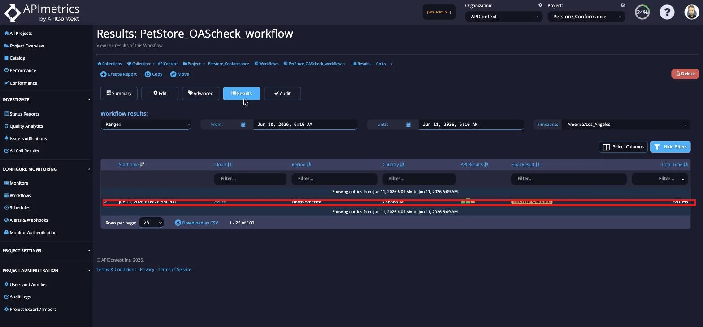Switch to the Summary tab
This screenshot has height=327, width=703.
coord(119,93)
